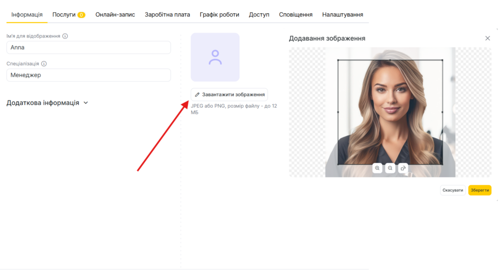500x274 pixels.
Task: Click the display name field containing Anna
Action: tap(88, 48)
